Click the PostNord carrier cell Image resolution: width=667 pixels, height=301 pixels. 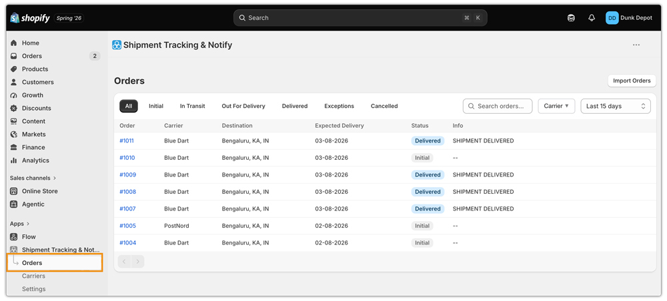coord(177,226)
